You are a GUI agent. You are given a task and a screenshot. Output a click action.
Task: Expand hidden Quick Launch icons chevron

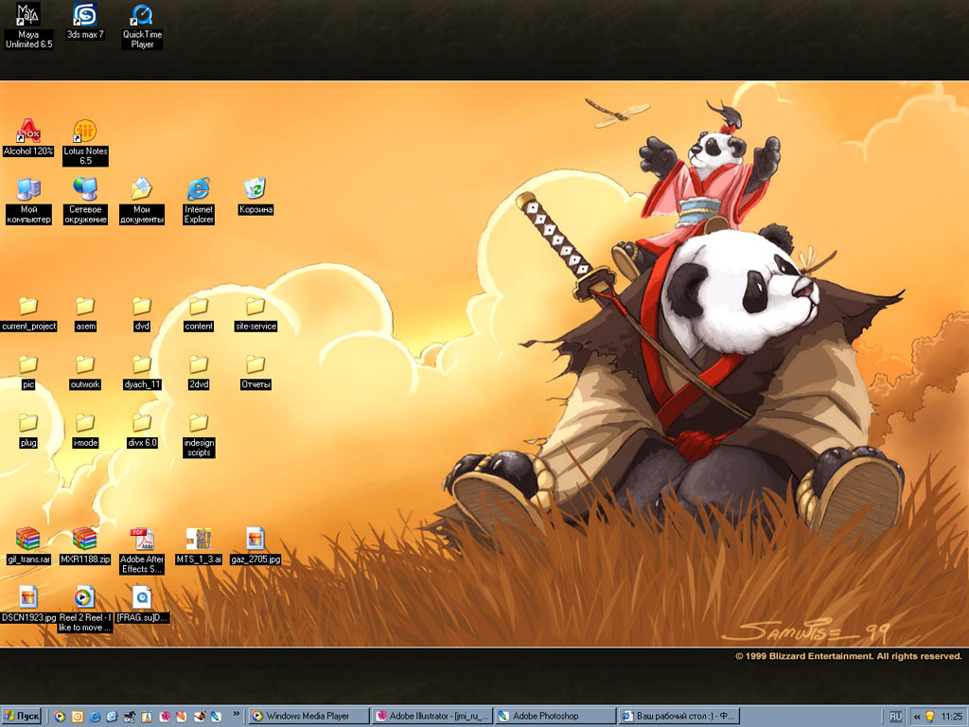pos(236,714)
